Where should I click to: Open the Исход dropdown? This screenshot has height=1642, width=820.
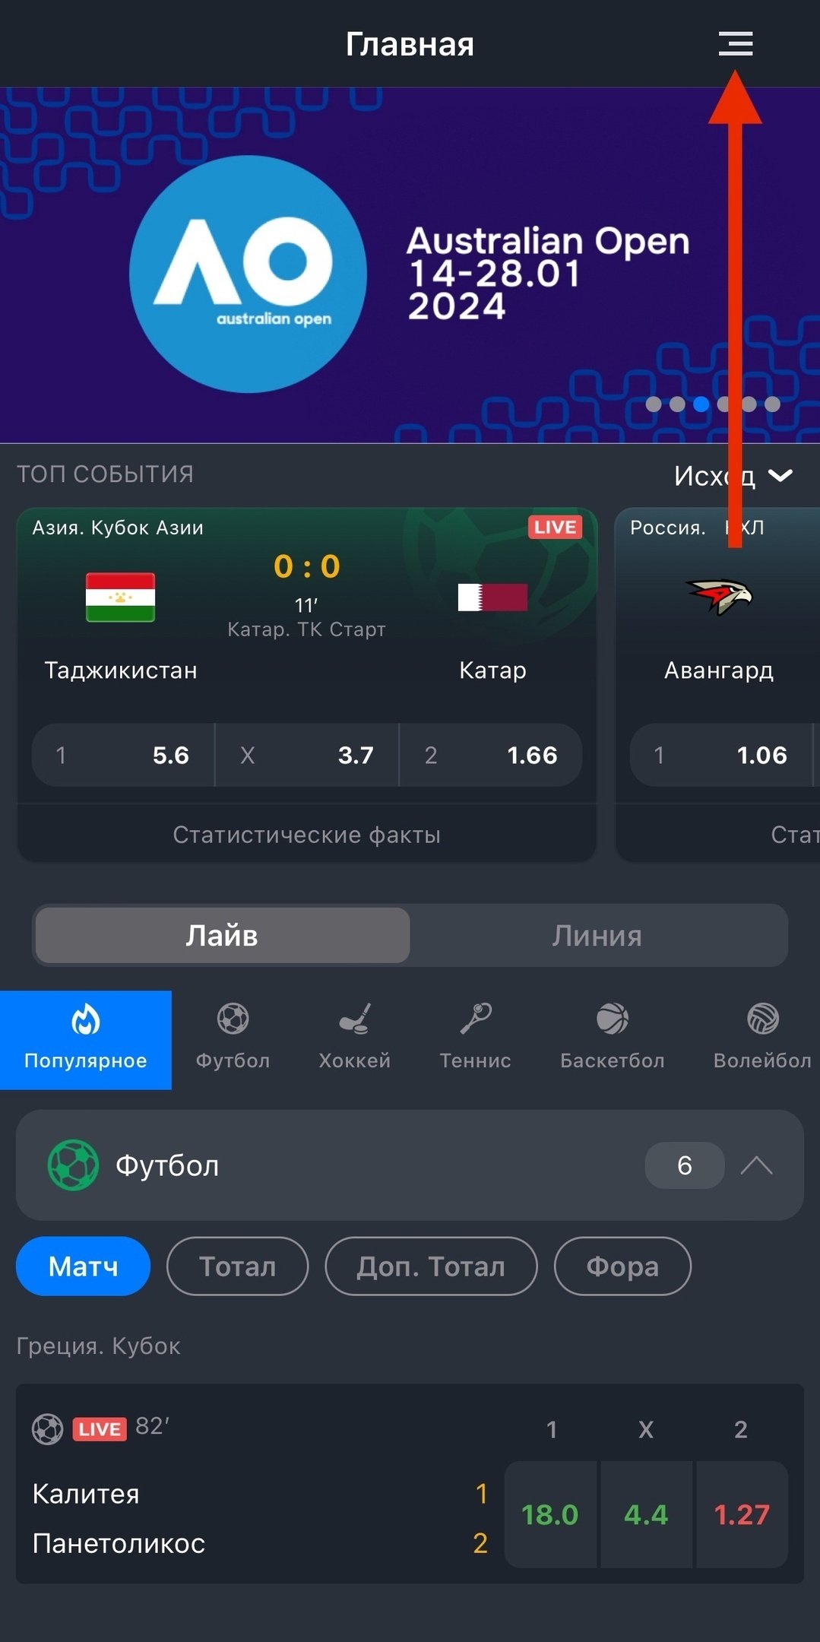733,476
